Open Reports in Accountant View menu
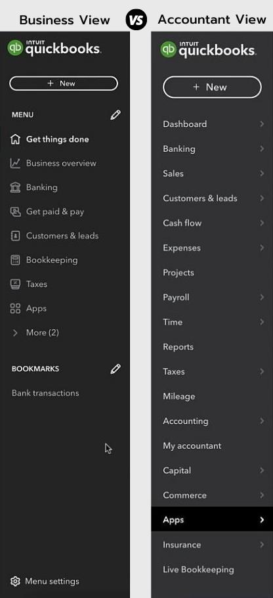The width and height of the screenshot is (273, 598). click(x=178, y=347)
